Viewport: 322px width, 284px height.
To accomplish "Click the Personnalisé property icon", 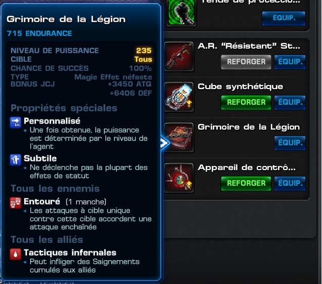I will (15, 123).
